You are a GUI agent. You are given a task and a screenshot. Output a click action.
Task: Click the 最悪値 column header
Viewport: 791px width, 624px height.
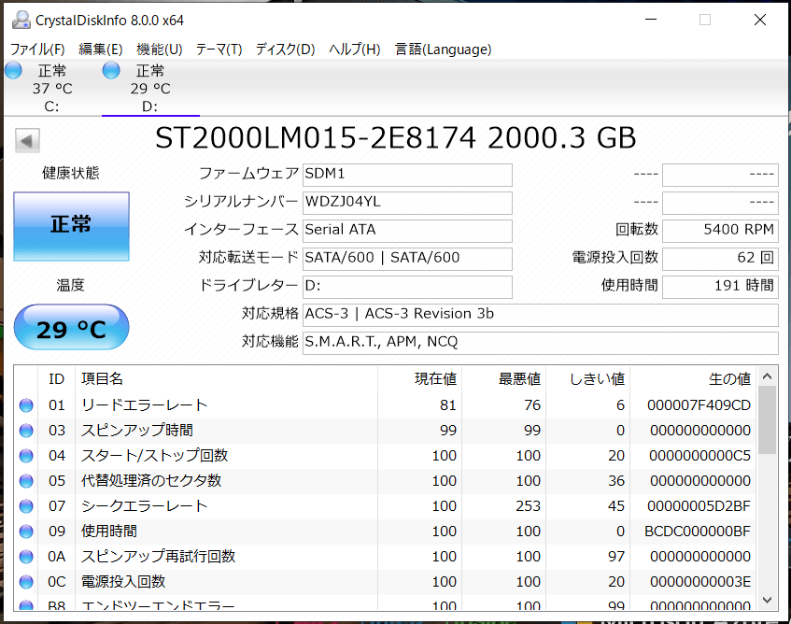pos(503,379)
